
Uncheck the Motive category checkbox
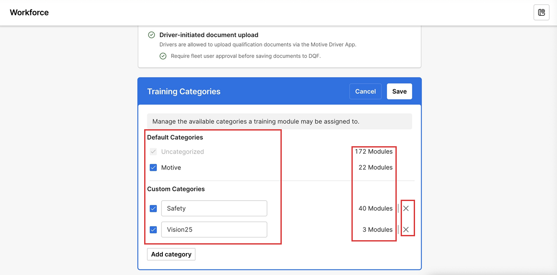pos(153,168)
